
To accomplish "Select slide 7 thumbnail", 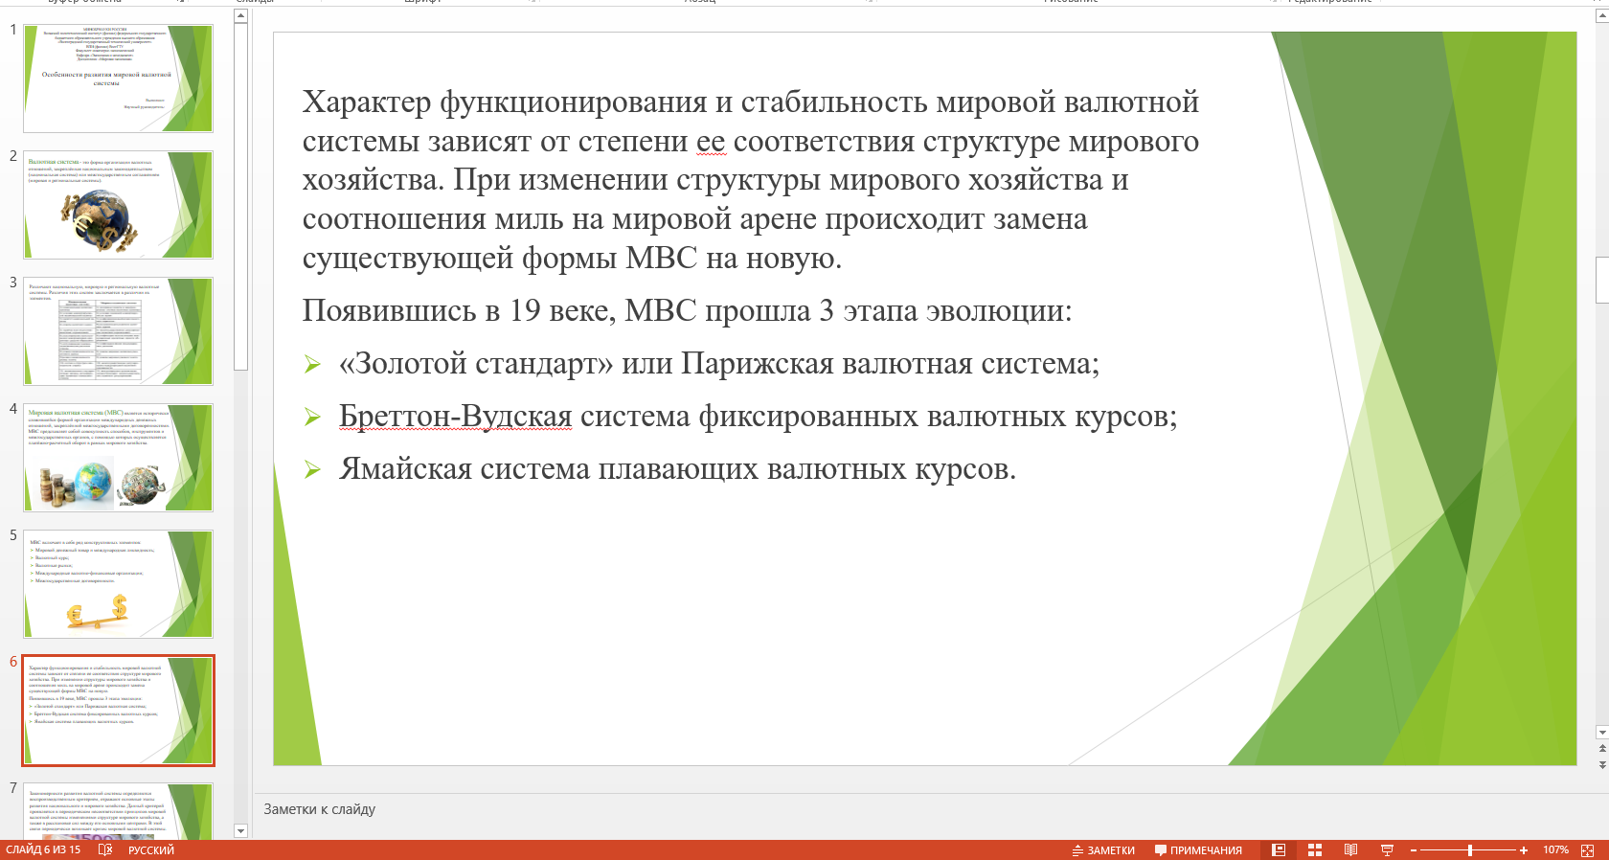I will [x=119, y=811].
